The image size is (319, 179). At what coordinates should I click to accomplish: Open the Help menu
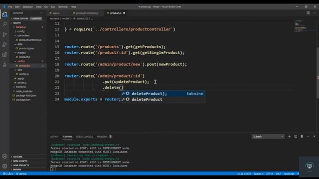[x=73, y=6]
